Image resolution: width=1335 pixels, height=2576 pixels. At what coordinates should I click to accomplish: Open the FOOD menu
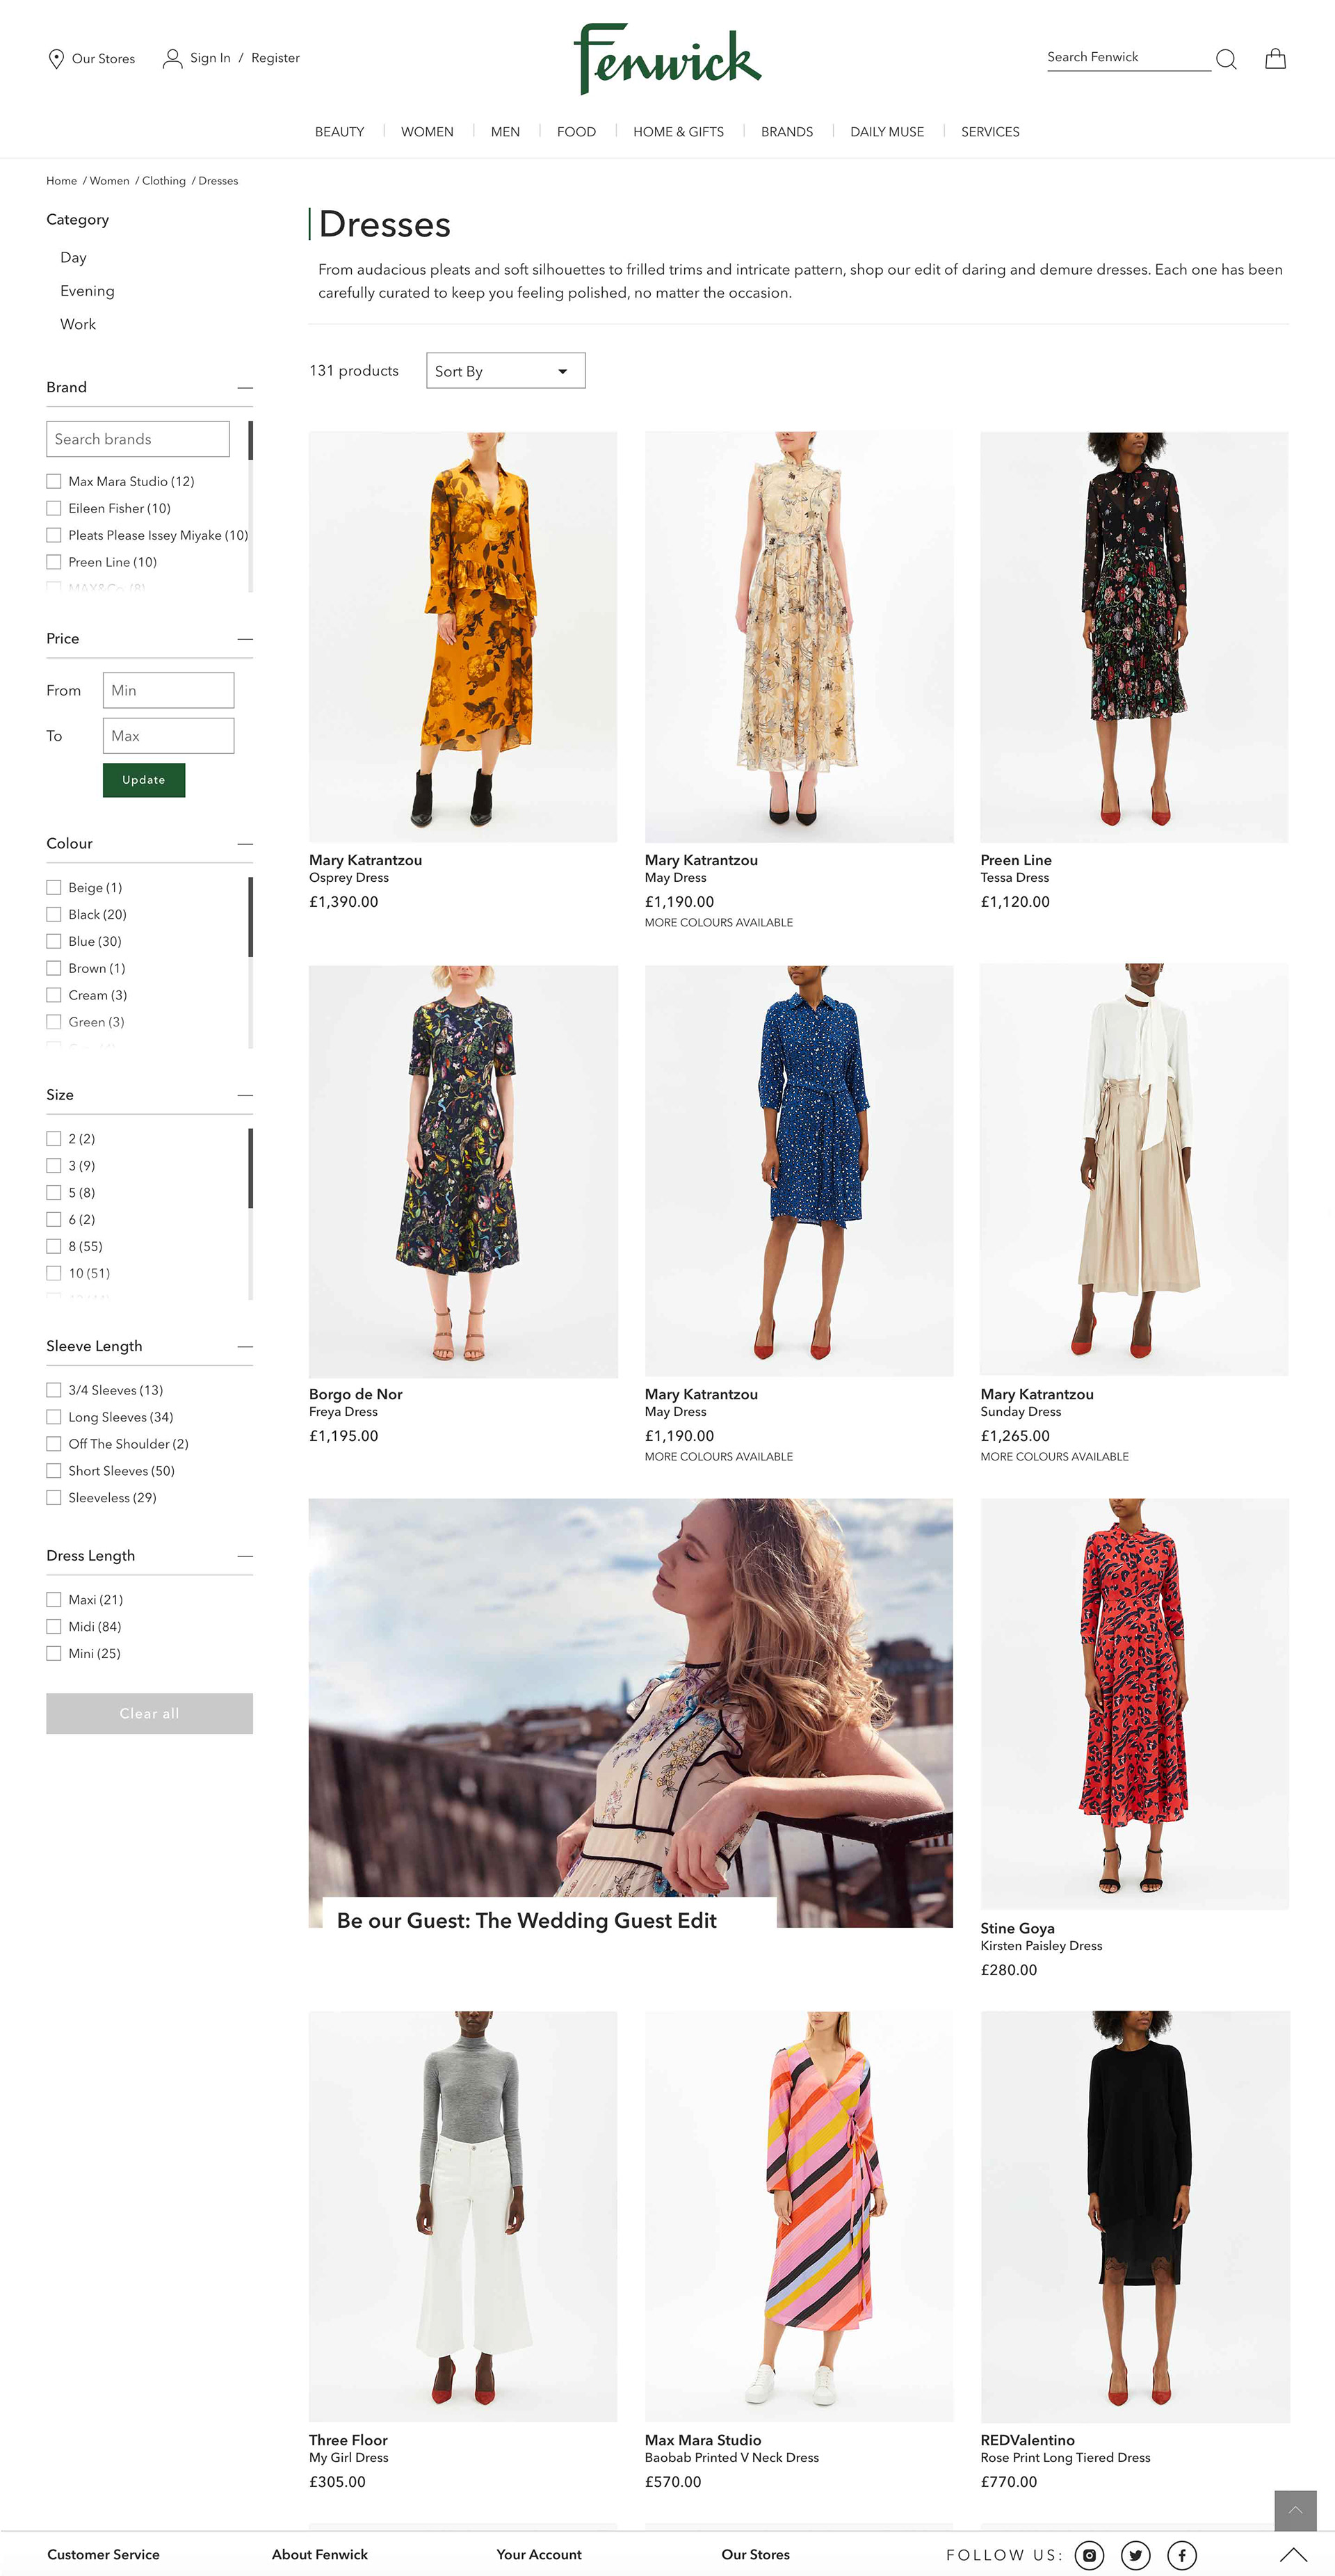(x=576, y=132)
